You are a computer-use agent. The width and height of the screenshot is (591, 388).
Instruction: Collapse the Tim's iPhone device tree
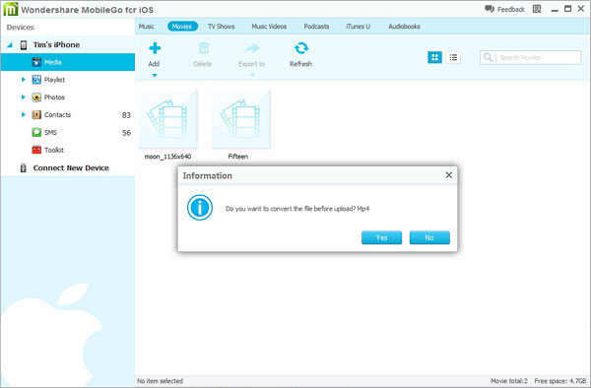tap(10, 45)
